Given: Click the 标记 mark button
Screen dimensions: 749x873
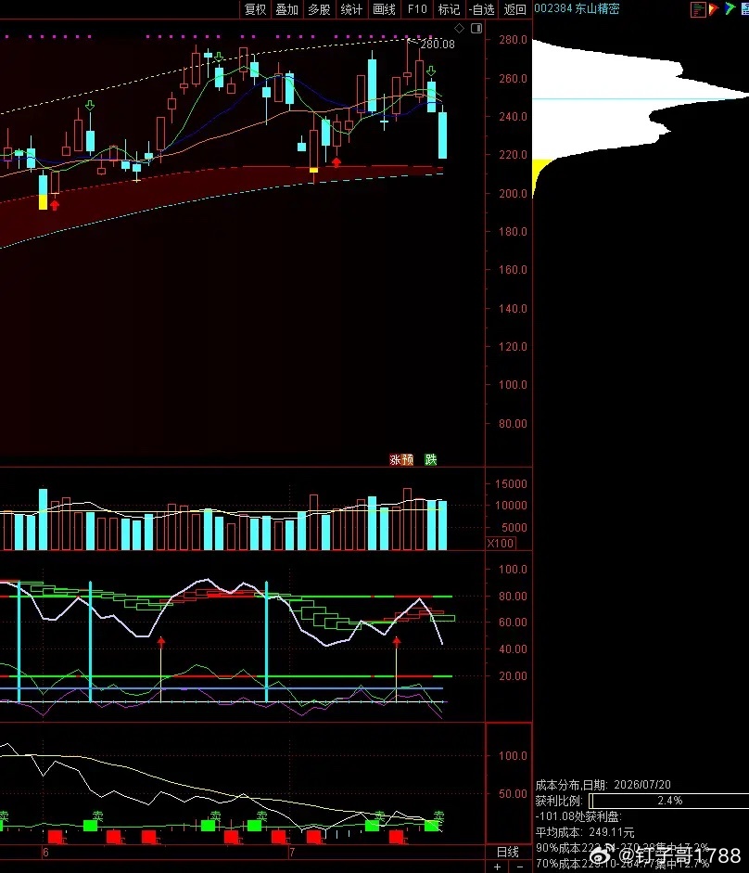Looking at the screenshot, I should pyautogui.click(x=449, y=9).
